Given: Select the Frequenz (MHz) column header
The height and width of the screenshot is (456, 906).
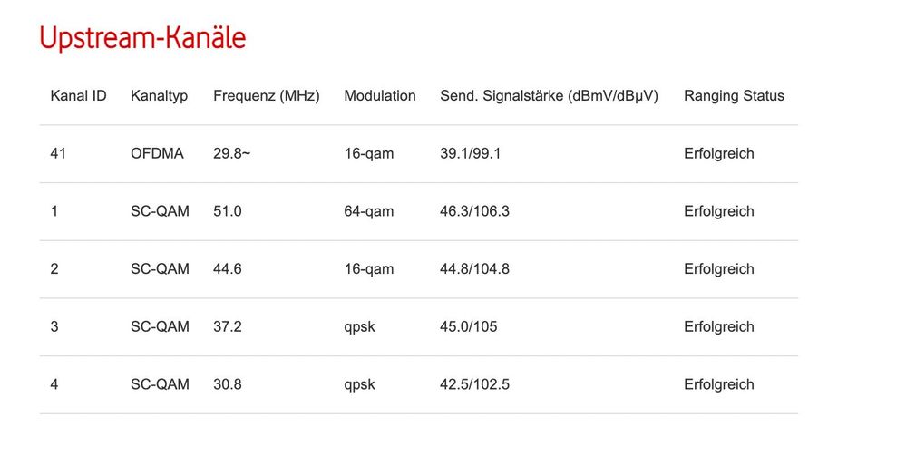Looking at the screenshot, I should tap(266, 96).
